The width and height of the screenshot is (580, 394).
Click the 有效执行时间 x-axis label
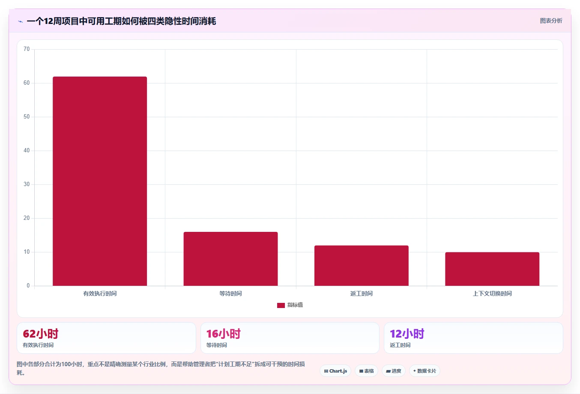100,293
